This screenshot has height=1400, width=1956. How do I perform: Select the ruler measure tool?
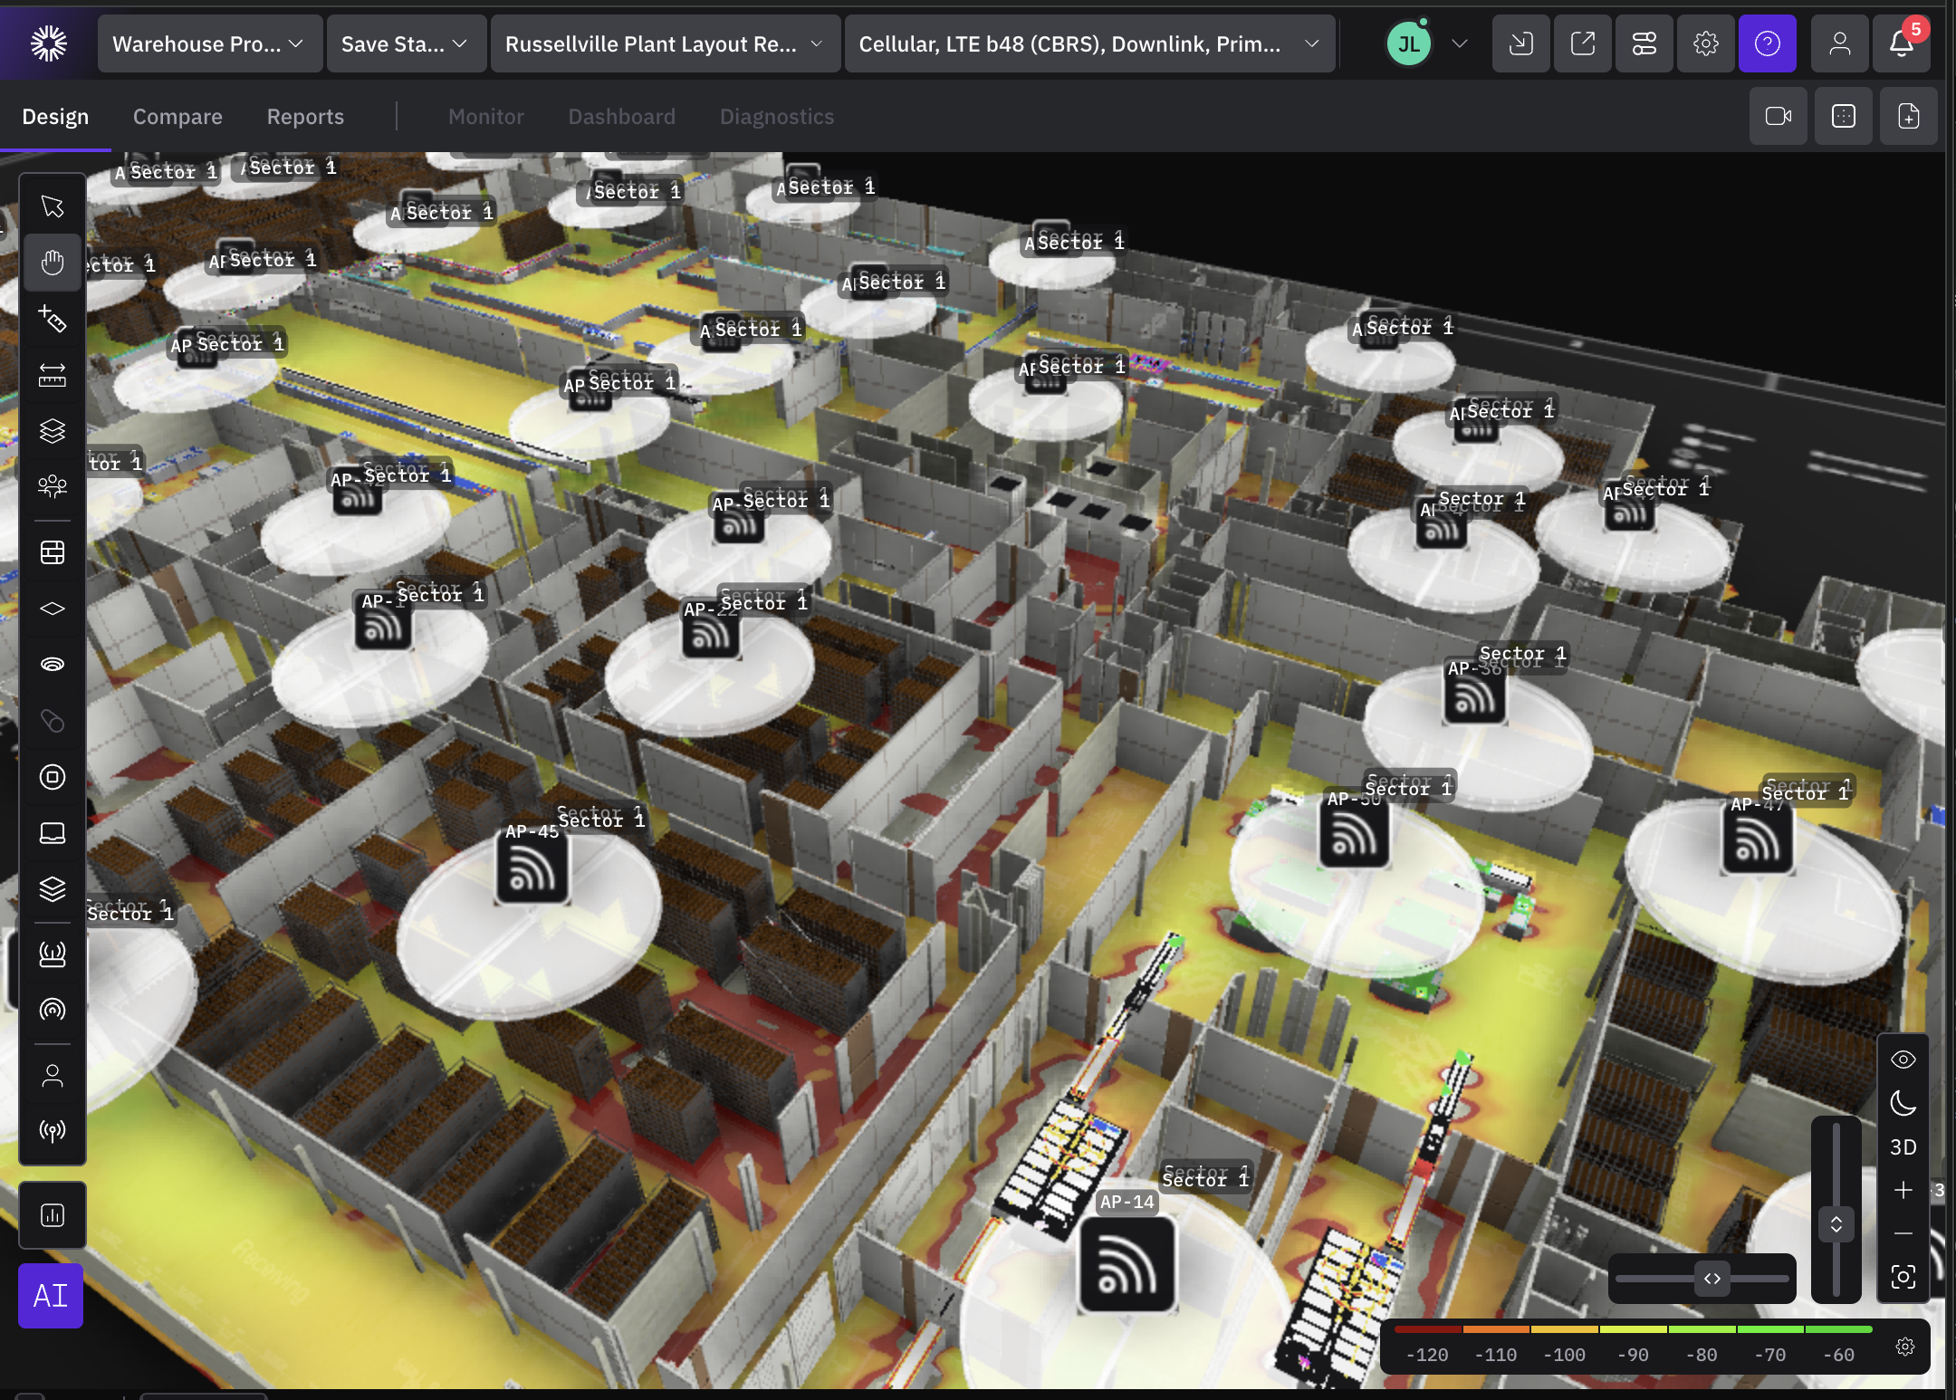point(53,375)
